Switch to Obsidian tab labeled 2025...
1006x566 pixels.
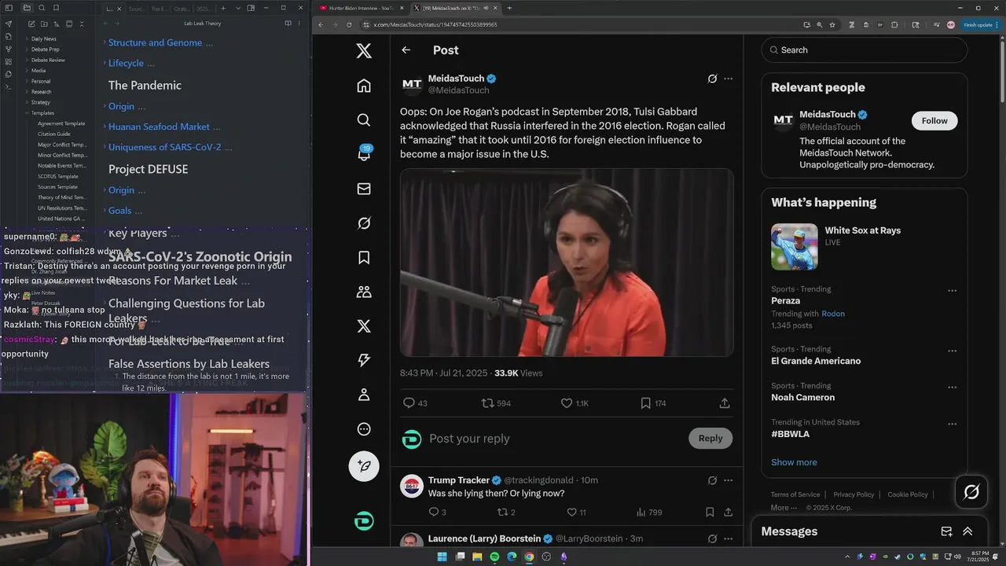click(204, 8)
